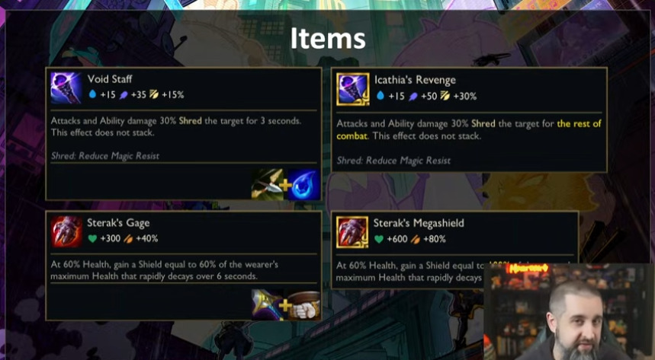The width and height of the screenshot is (655, 360).
Task: Click the streamer webcam overlay
Action: 569,311
